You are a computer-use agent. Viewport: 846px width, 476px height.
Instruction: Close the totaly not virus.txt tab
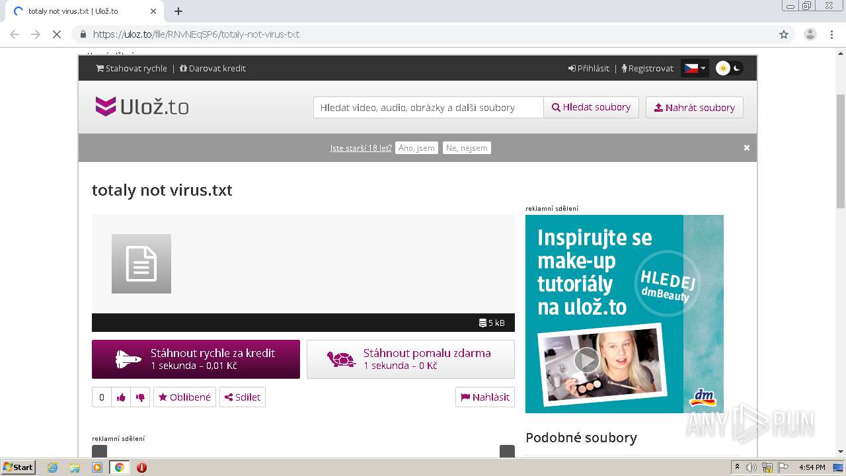pyautogui.click(x=153, y=11)
